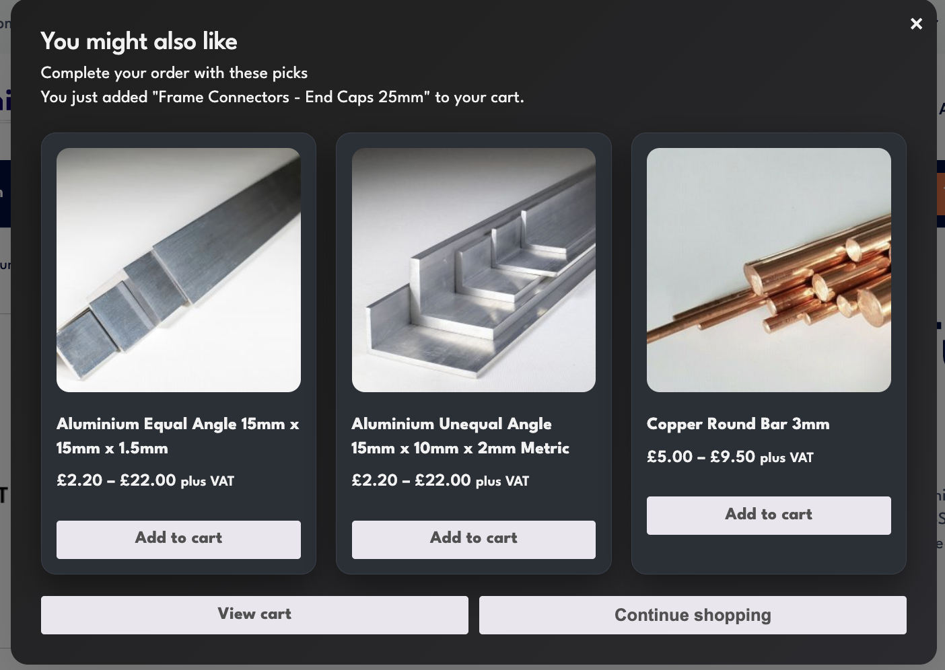Open the Aluminium Unequal Angle product image
Image resolution: width=945 pixels, height=670 pixels.
tap(473, 270)
